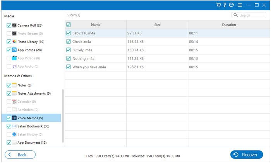Go back with the Back button
This screenshot has width=271, height=163.
pyautogui.click(x=20, y=155)
